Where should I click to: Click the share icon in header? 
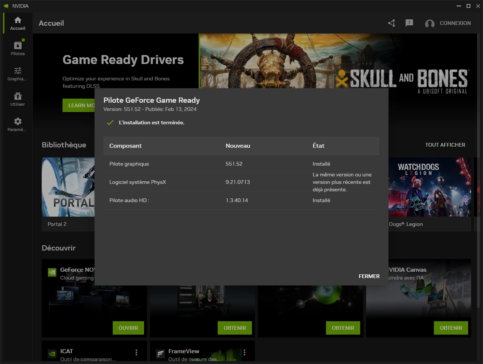(x=391, y=23)
